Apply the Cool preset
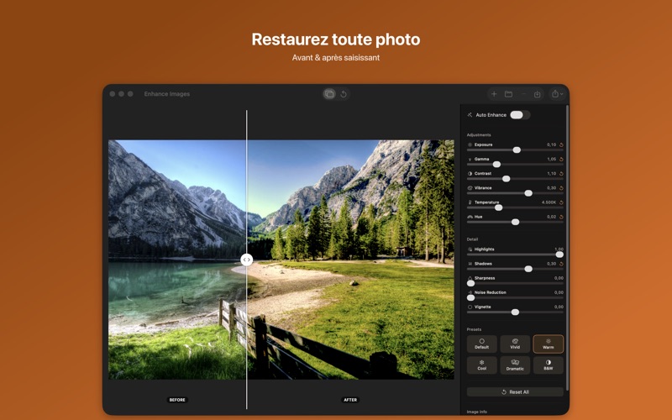 [x=481, y=365]
